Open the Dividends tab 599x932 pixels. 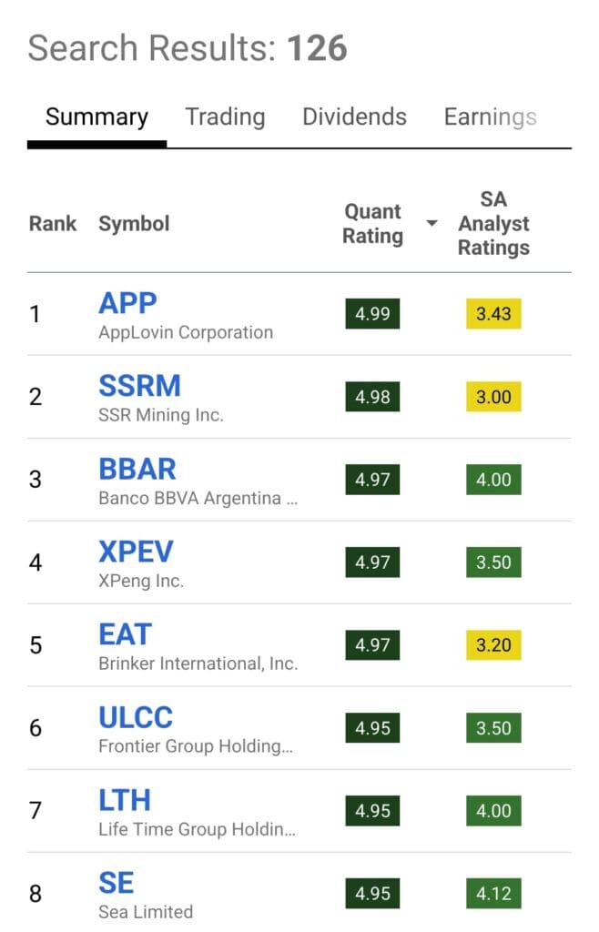tap(353, 116)
